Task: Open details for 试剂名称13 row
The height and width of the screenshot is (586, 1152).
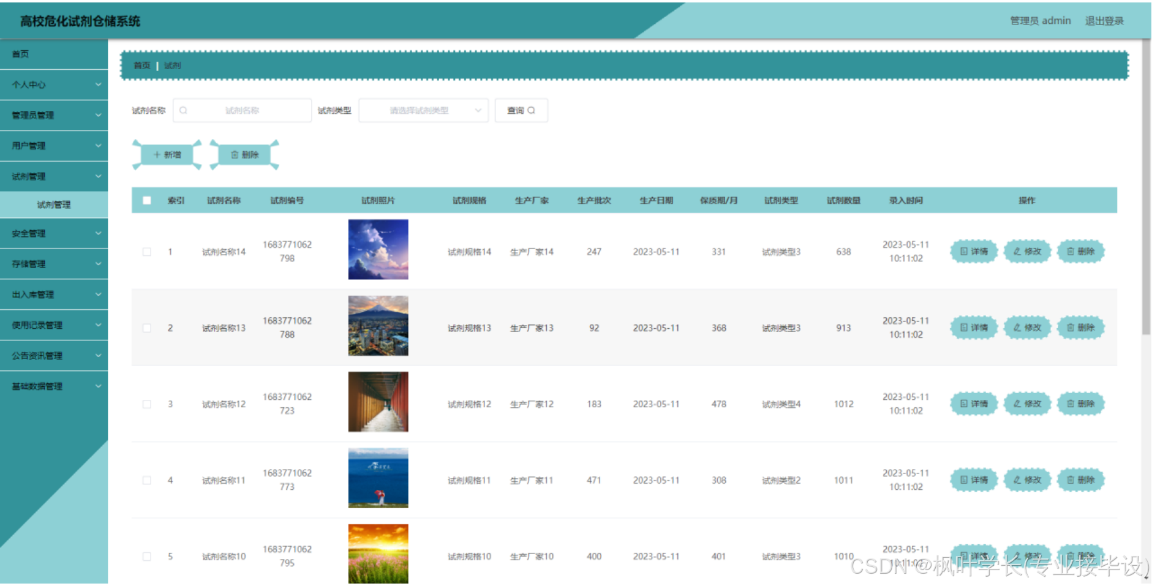Action: pyautogui.click(x=973, y=328)
